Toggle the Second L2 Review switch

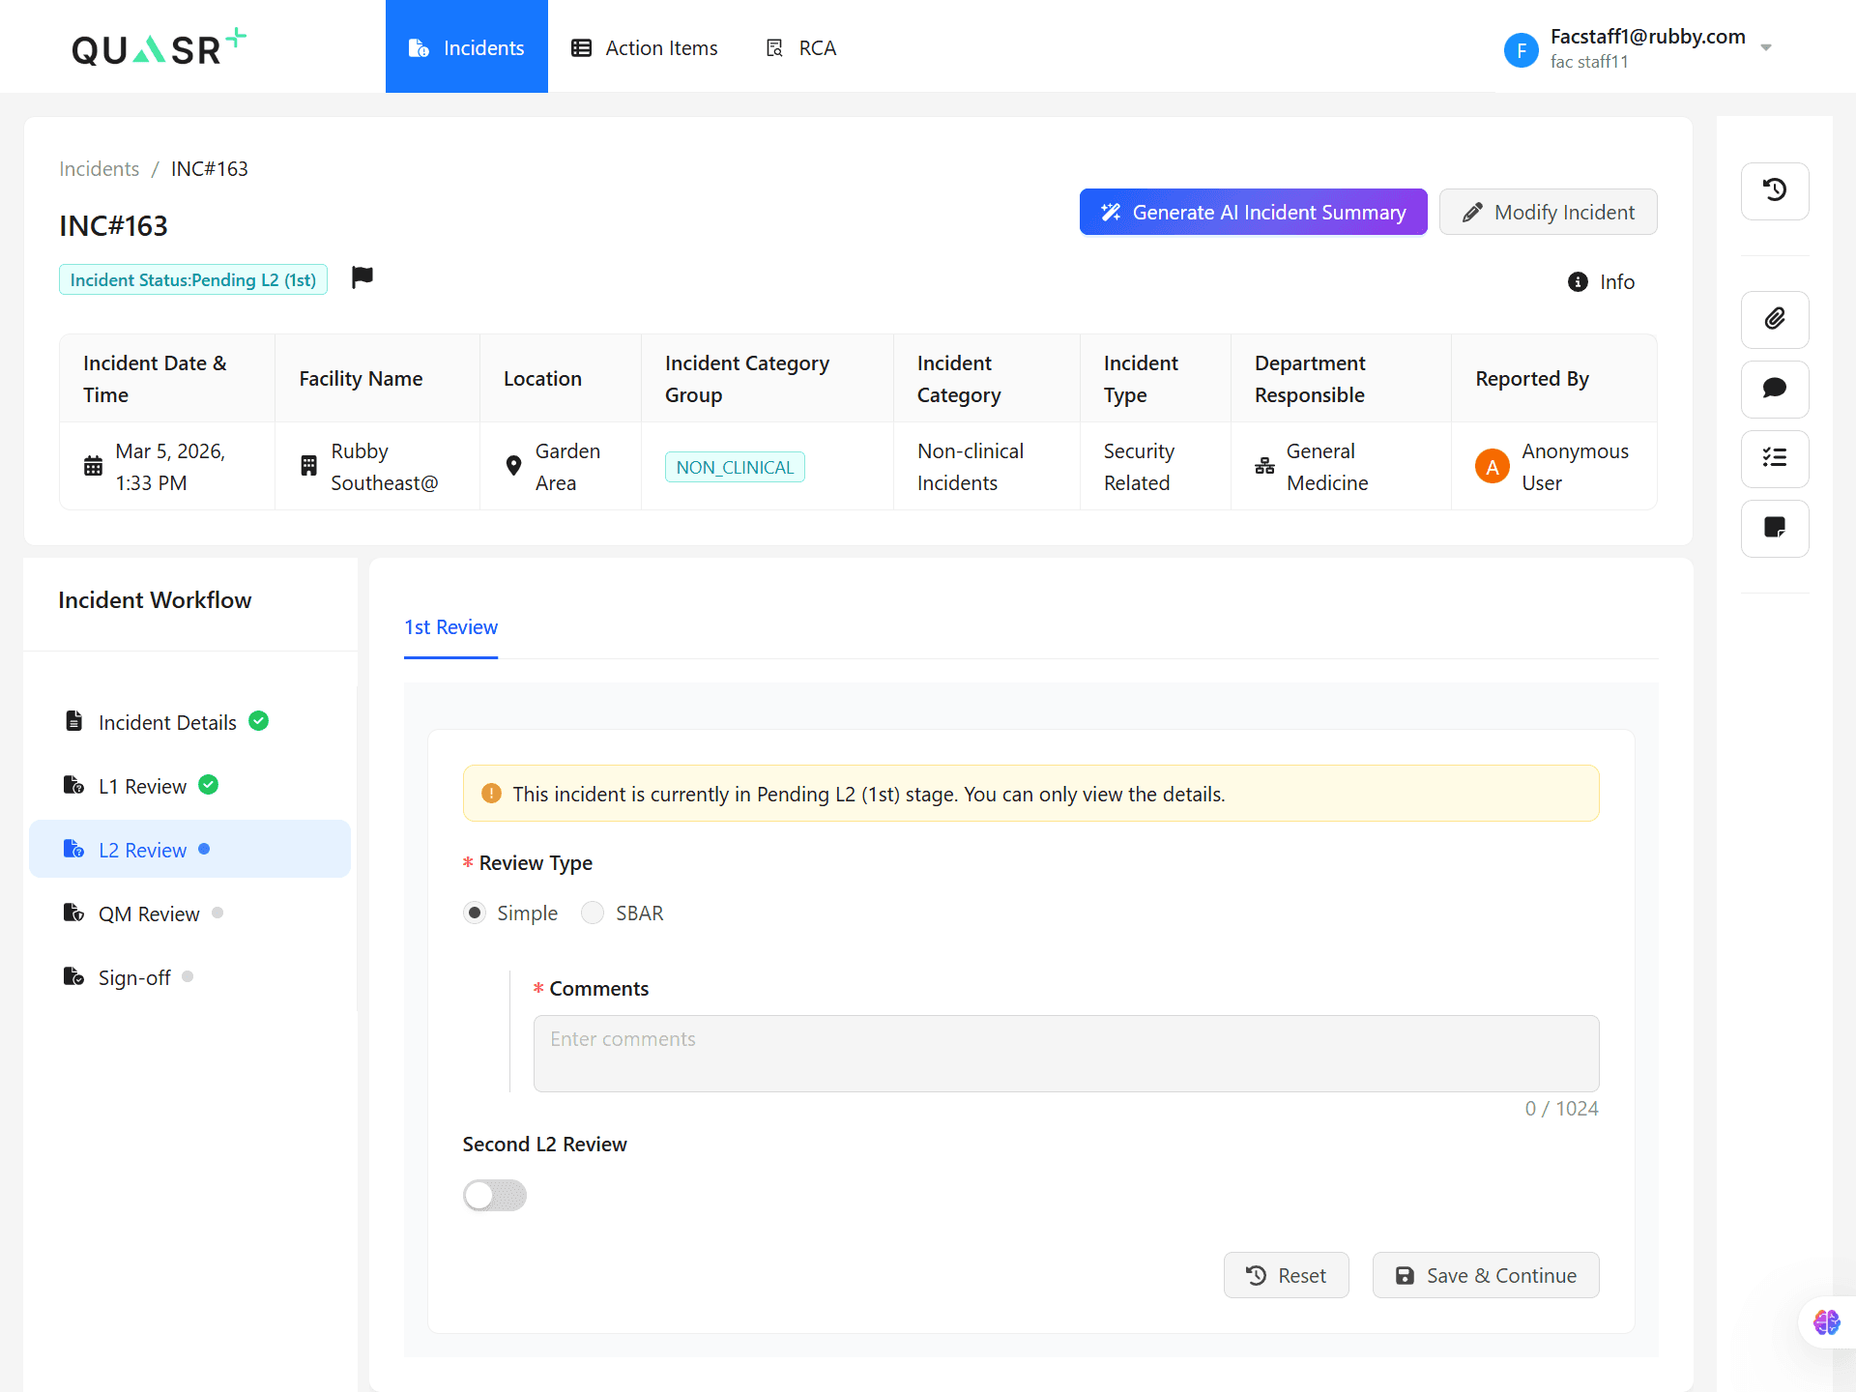pyautogui.click(x=494, y=1195)
